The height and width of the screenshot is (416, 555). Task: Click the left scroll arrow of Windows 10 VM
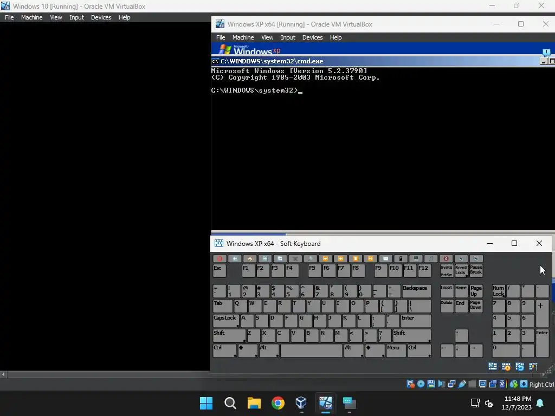coord(4,374)
